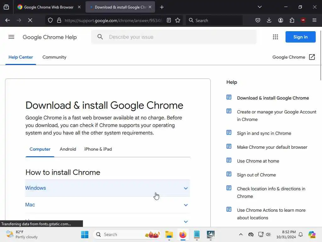Viewport: 322px width, 242px height.
Task: Bookmark this page with star icon
Action: tap(178, 20)
